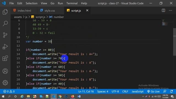This screenshot has width=176, height=99.
Task: Open File Explorer from taskbar
Action: coord(28,97)
